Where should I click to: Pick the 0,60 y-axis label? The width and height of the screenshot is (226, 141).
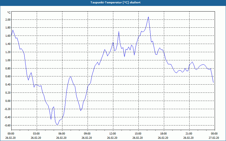point(8,76)
